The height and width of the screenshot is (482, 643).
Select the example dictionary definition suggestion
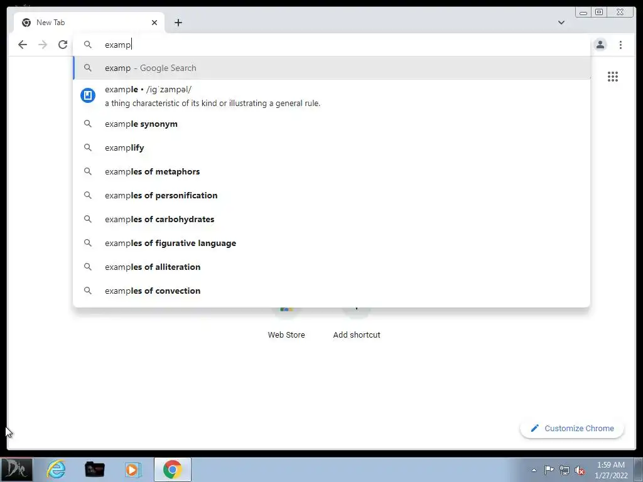tap(332, 96)
